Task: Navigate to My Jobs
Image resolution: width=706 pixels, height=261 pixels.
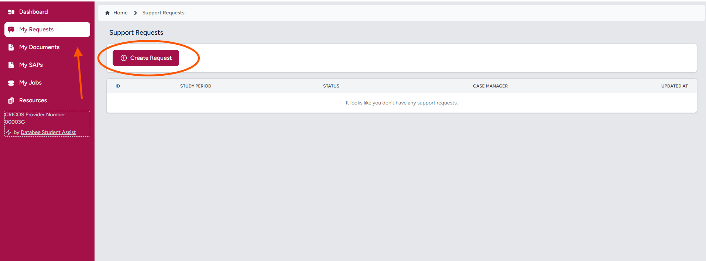Action: [x=47, y=83]
